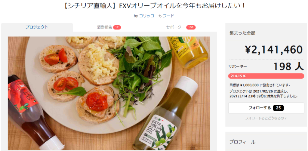This screenshot has height=151, width=308.
Task: Click the フォローする button
Action: point(266,108)
